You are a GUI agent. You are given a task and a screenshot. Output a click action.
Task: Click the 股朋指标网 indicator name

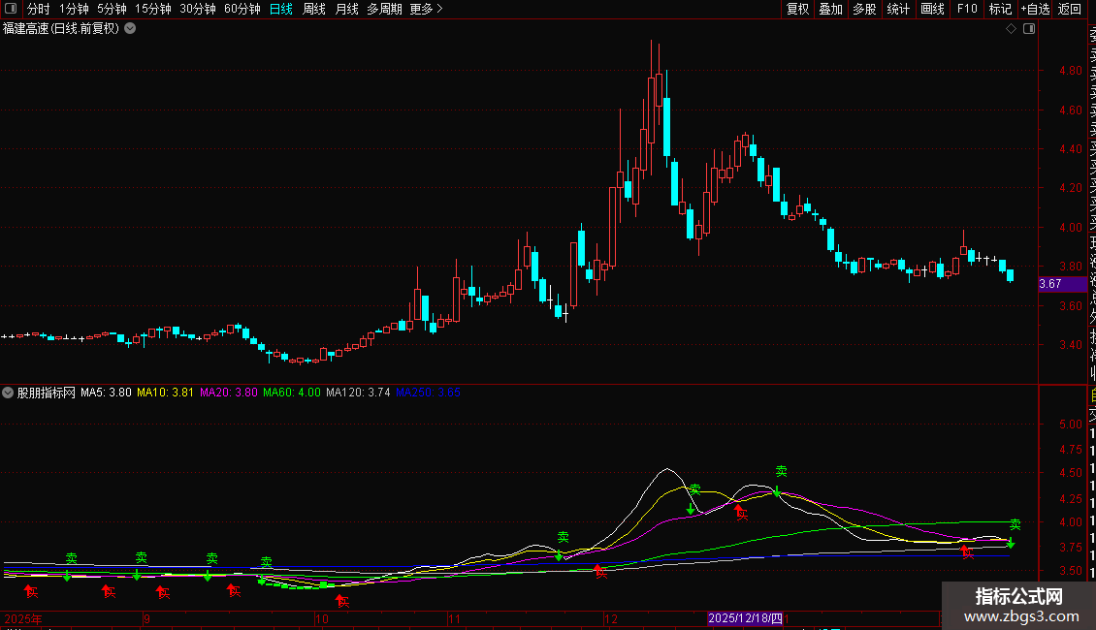click(47, 393)
